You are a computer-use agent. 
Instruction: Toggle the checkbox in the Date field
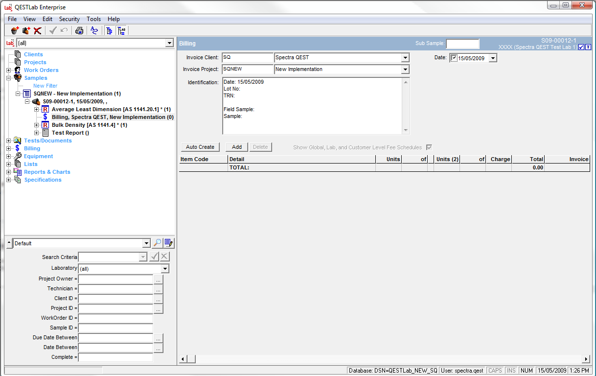click(454, 58)
